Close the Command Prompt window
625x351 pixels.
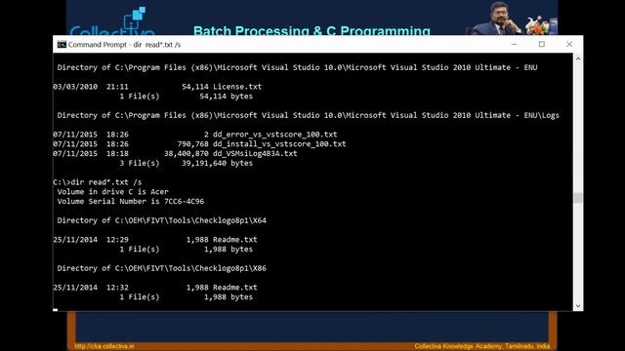click(x=569, y=44)
